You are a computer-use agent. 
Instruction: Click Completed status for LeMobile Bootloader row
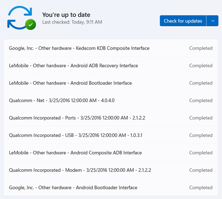(201, 83)
